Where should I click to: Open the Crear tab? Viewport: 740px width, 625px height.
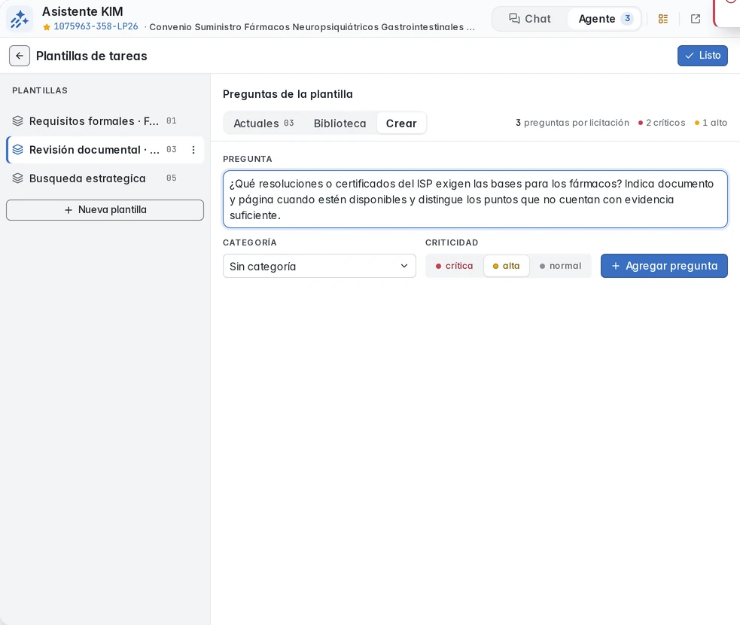click(401, 123)
